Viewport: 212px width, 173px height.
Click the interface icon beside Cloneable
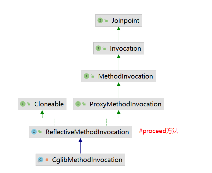point(23,104)
